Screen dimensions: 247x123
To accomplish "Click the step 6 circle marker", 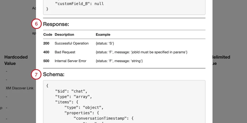I will click(x=36, y=24).
